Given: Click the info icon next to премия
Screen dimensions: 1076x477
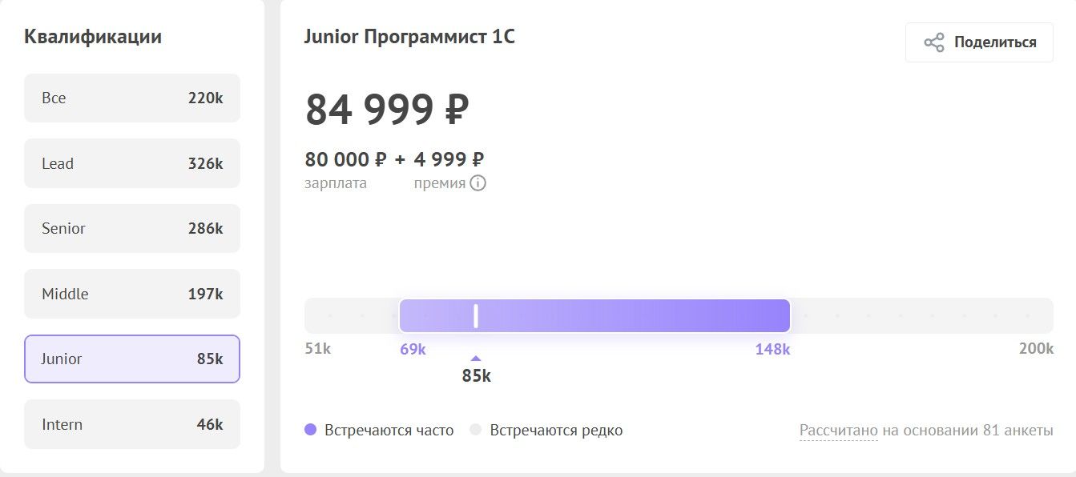Looking at the screenshot, I should tap(478, 183).
